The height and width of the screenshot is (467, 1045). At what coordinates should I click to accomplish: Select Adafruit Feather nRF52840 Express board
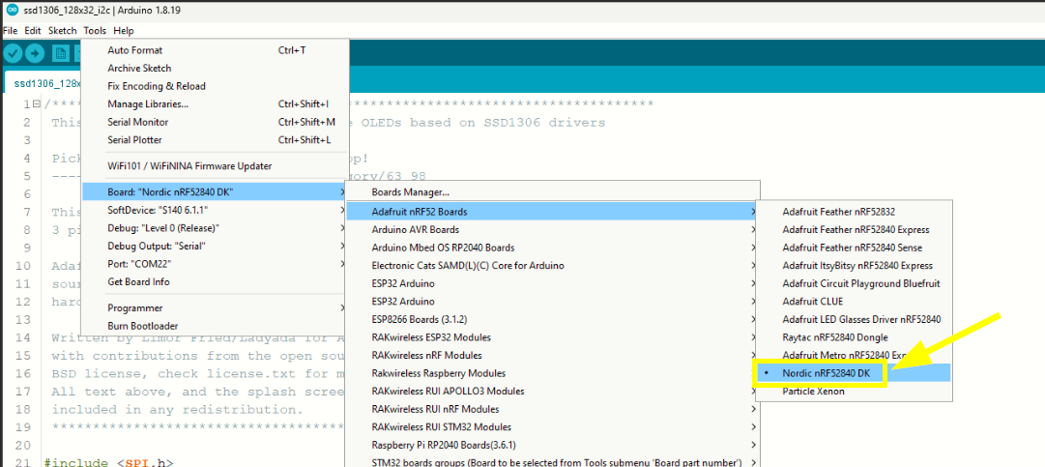pos(856,230)
